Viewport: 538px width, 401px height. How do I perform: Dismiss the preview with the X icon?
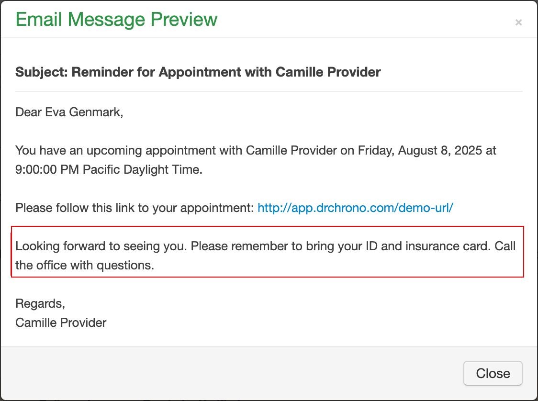(518, 22)
